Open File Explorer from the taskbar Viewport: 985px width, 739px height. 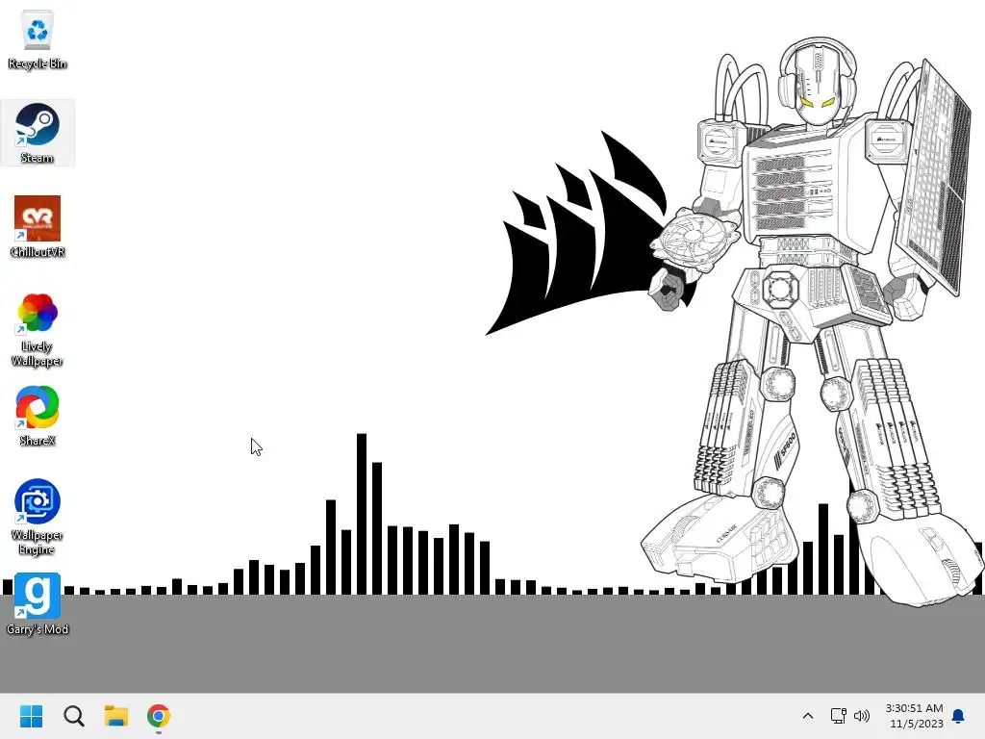pyautogui.click(x=116, y=716)
